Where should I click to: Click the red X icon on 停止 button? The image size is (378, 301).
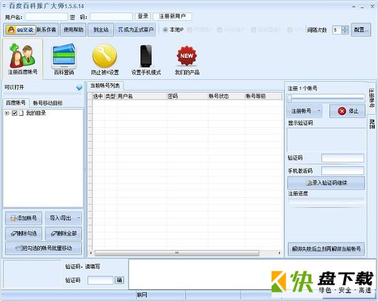coord(342,111)
